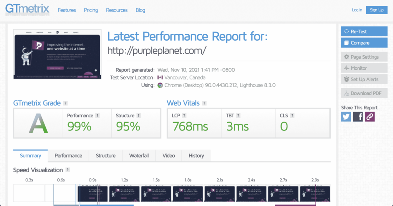The image size is (393, 206).
Task: Click the Re-Test button
Action: tap(364, 31)
